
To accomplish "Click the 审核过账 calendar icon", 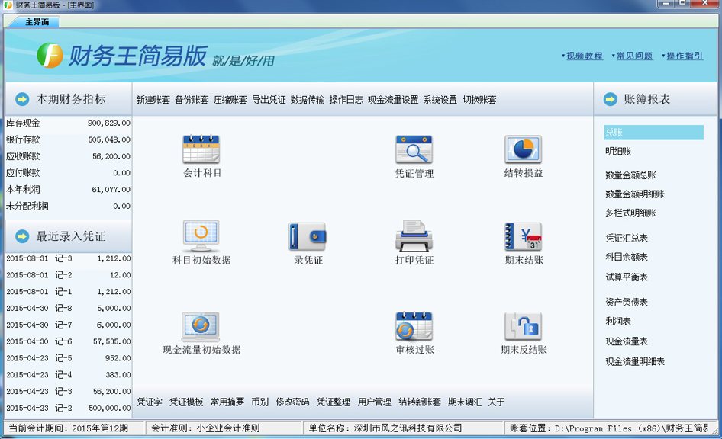I will (x=414, y=326).
